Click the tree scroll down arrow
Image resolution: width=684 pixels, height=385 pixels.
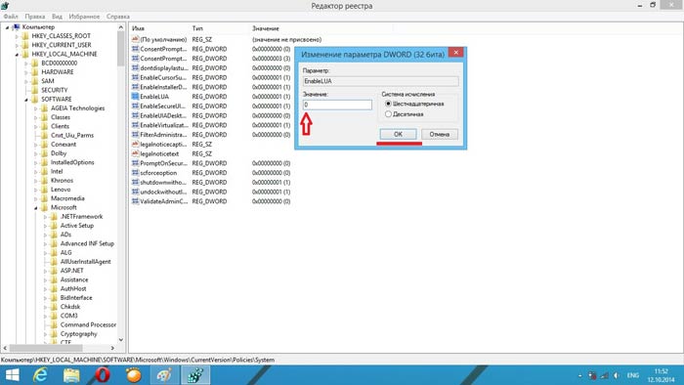click(121, 340)
